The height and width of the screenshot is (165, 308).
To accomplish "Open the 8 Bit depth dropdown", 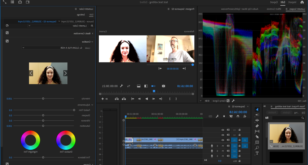I will (204, 101).
